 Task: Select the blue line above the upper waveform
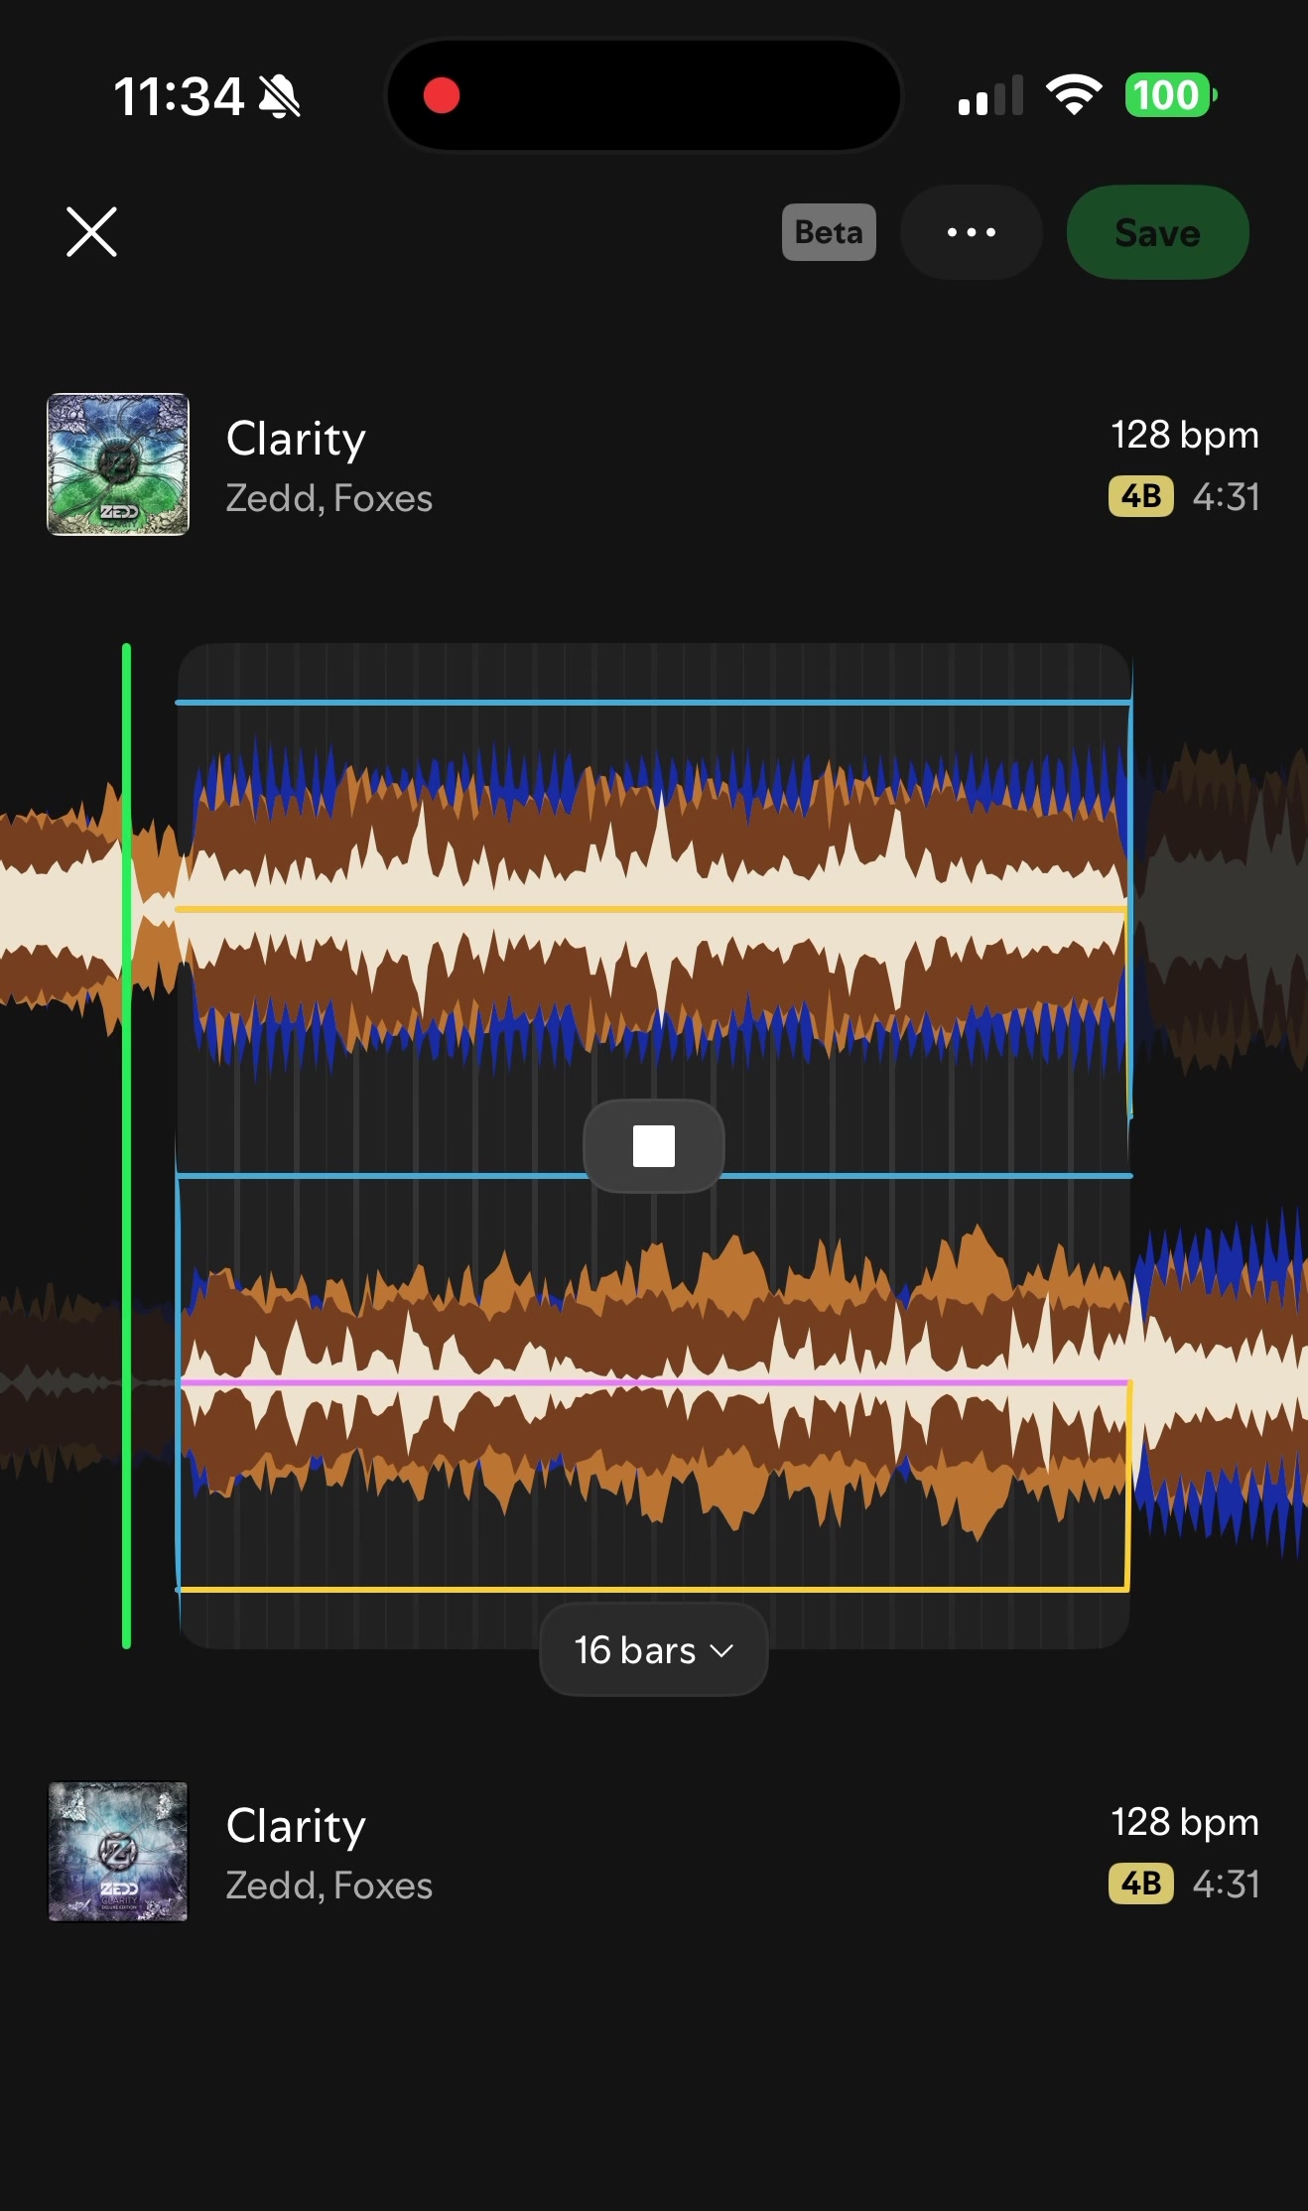point(653,703)
